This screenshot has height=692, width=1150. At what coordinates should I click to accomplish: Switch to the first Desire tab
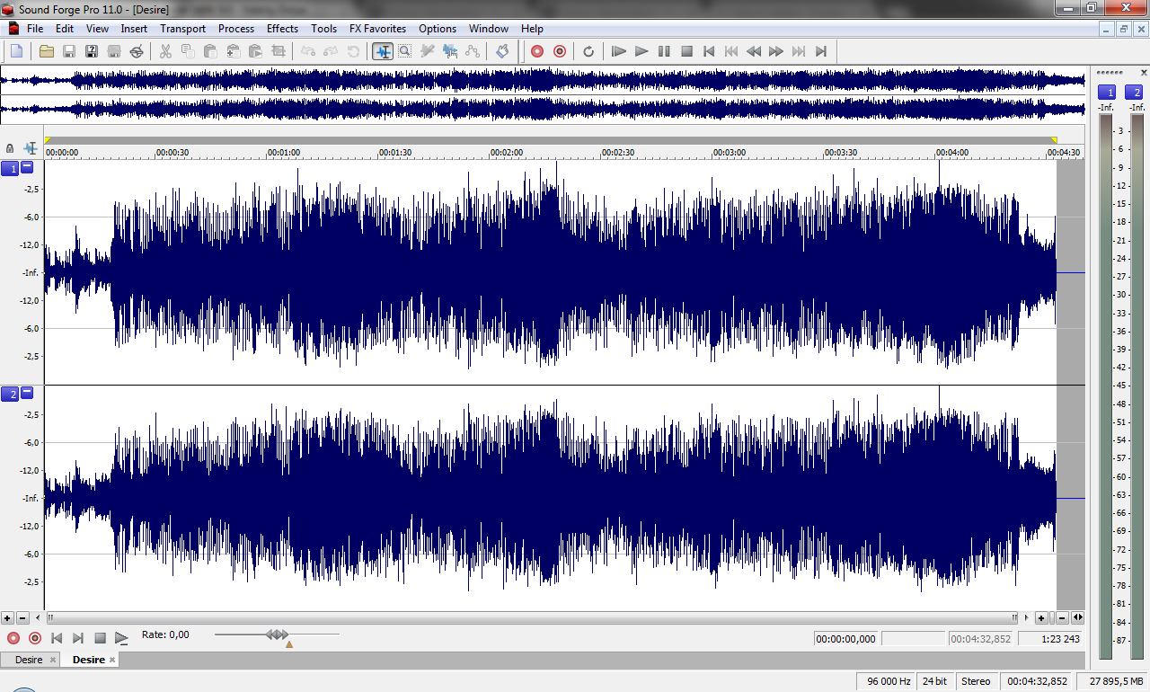tap(29, 660)
